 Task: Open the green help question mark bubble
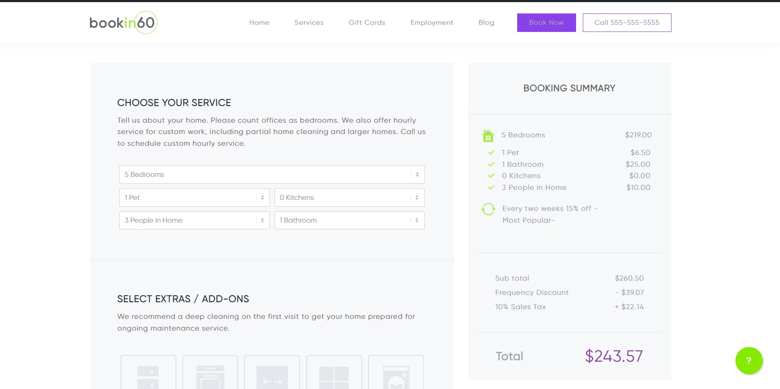[x=749, y=360]
